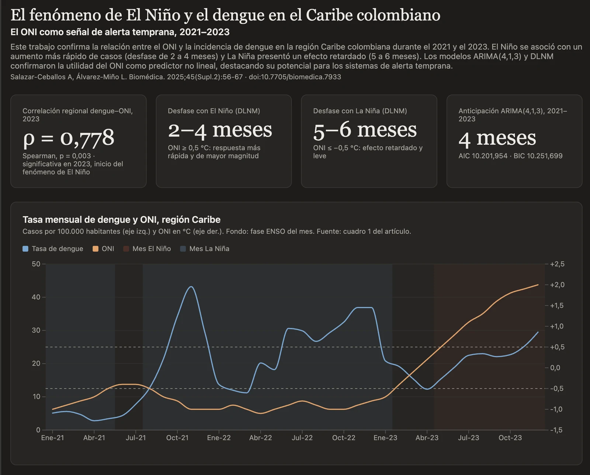Click the Ene-23 x-axis label

[385, 438]
